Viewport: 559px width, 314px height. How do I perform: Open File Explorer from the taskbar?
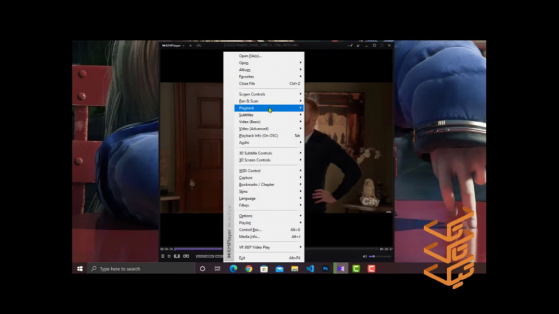(294, 269)
